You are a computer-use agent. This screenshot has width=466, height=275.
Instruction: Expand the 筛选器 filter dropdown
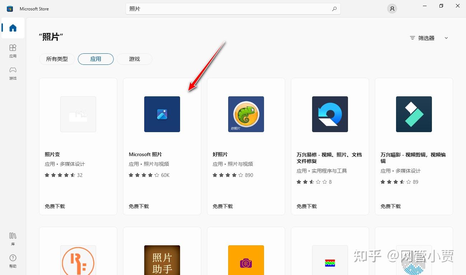429,38
